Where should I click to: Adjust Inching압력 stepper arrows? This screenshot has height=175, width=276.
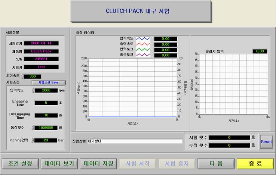coord(33,140)
